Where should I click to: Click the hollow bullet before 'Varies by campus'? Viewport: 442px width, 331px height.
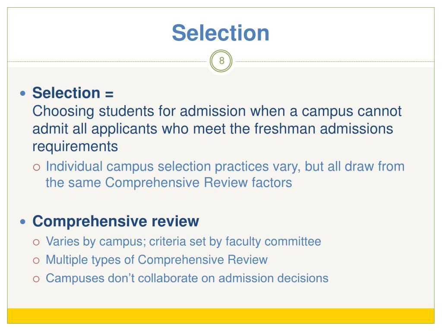(36, 242)
